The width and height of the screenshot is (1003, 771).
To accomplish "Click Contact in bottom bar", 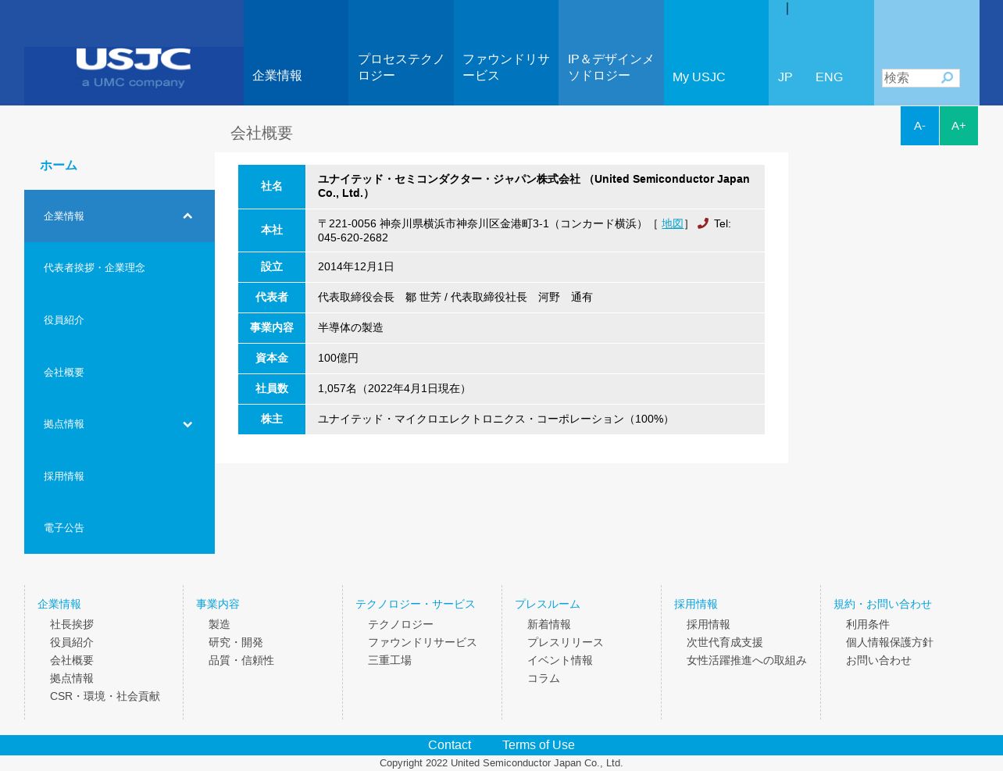I will (x=450, y=745).
